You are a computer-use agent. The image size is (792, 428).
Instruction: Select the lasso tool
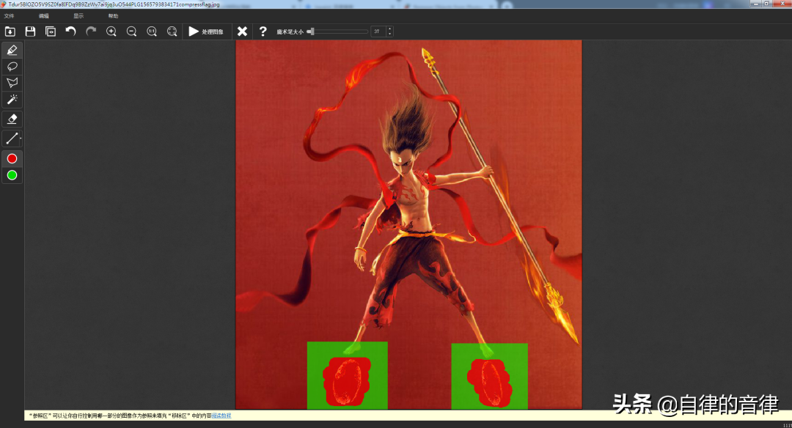coord(12,66)
